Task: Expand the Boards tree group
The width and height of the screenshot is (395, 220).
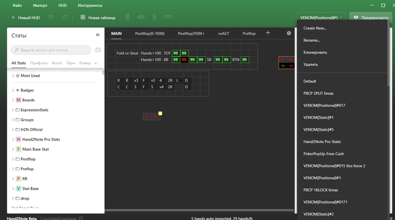Action: (x=13, y=100)
